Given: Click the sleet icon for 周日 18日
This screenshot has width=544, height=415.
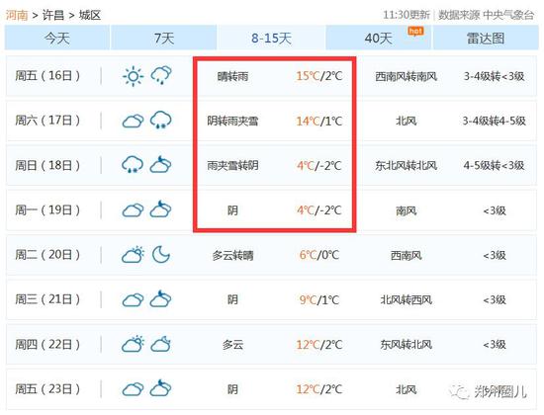Looking at the screenshot, I should (x=133, y=165).
